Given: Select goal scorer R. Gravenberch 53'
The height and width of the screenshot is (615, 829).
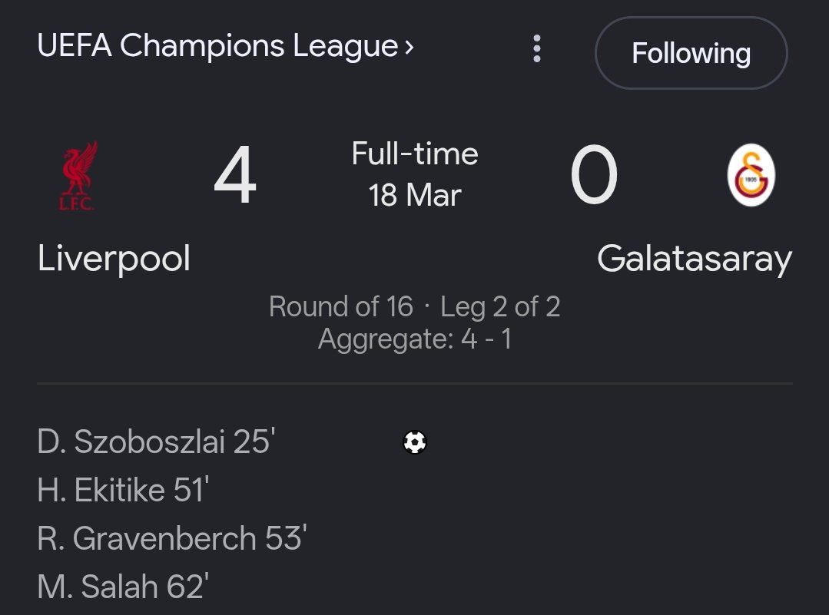Looking at the screenshot, I should coord(172,539).
